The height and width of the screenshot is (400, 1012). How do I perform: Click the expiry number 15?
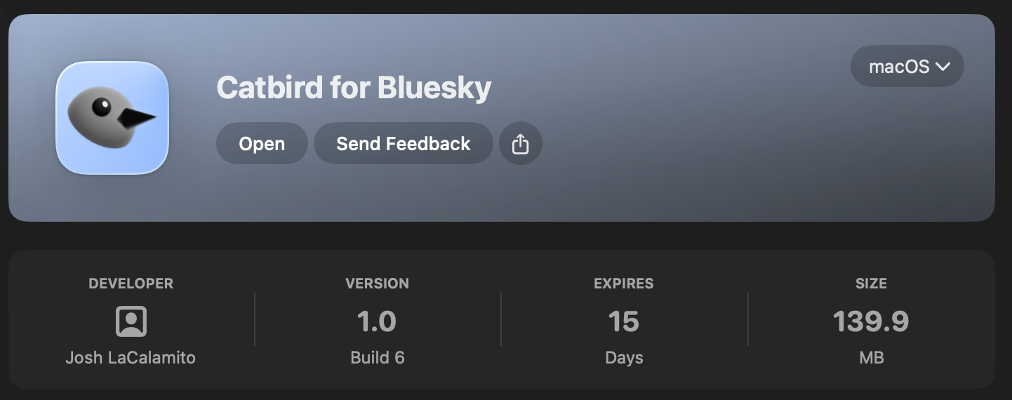point(623,321)
